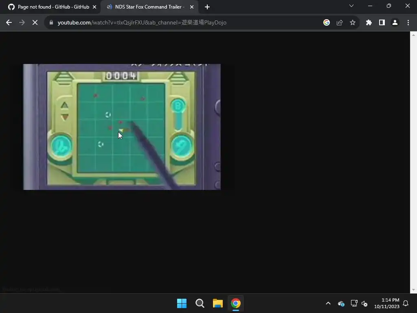Click the Star Fox Command video player

point(122,127)
